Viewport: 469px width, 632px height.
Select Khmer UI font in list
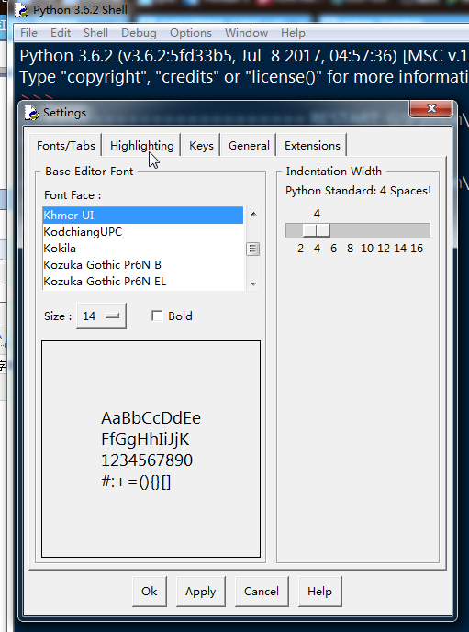[143, 216]
